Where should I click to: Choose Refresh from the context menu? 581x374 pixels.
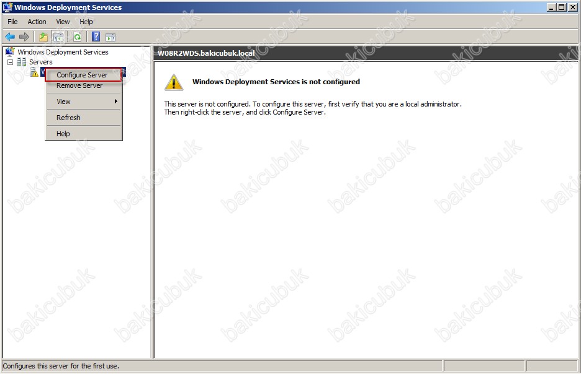point(84,118)
